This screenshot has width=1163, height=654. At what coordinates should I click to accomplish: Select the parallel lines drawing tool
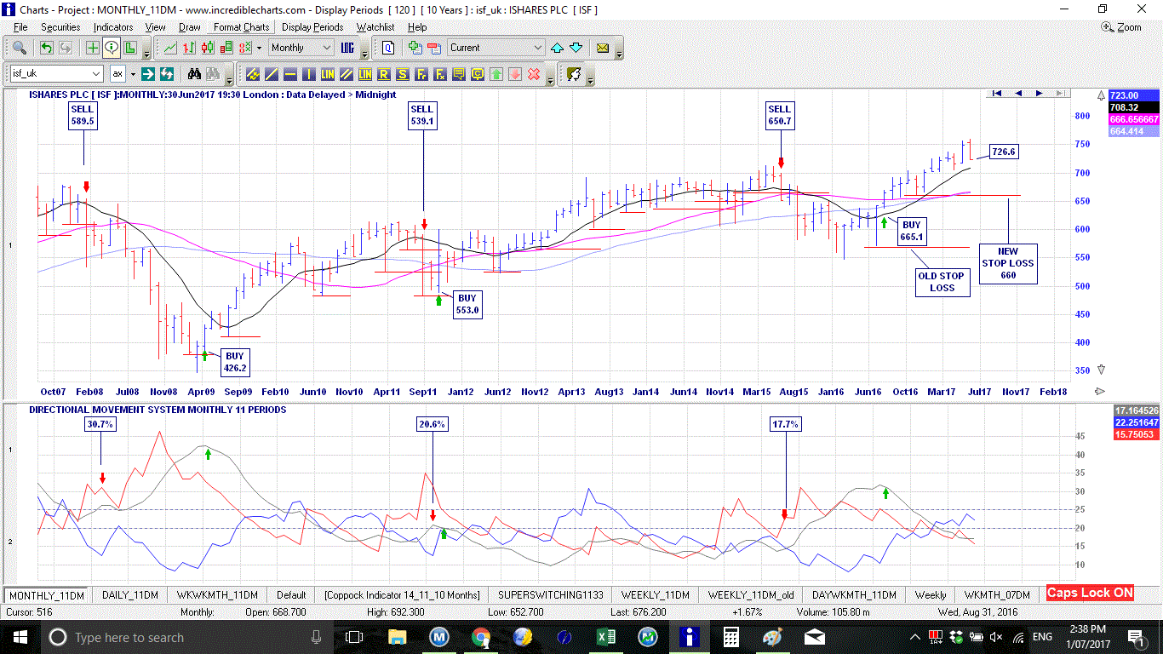[346, 74]
